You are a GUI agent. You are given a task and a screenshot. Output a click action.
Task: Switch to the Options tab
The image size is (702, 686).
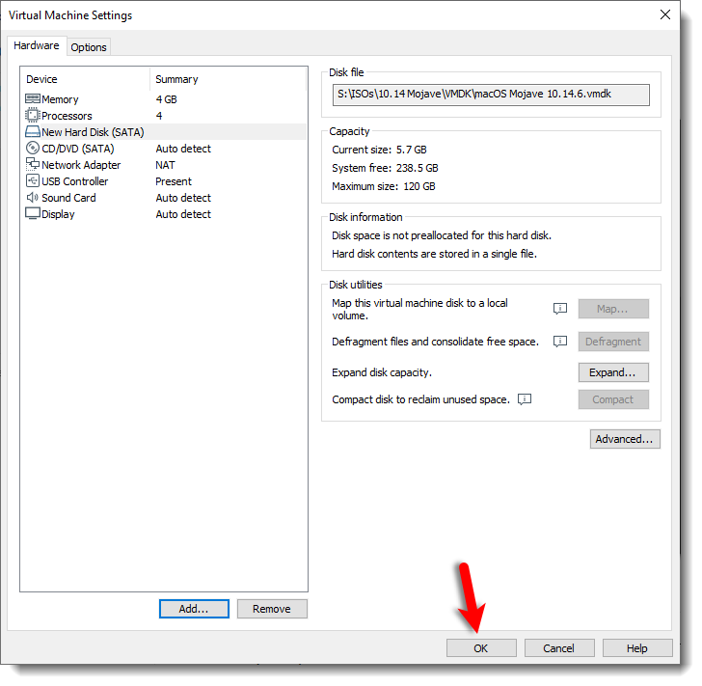(x=89, y=47)
